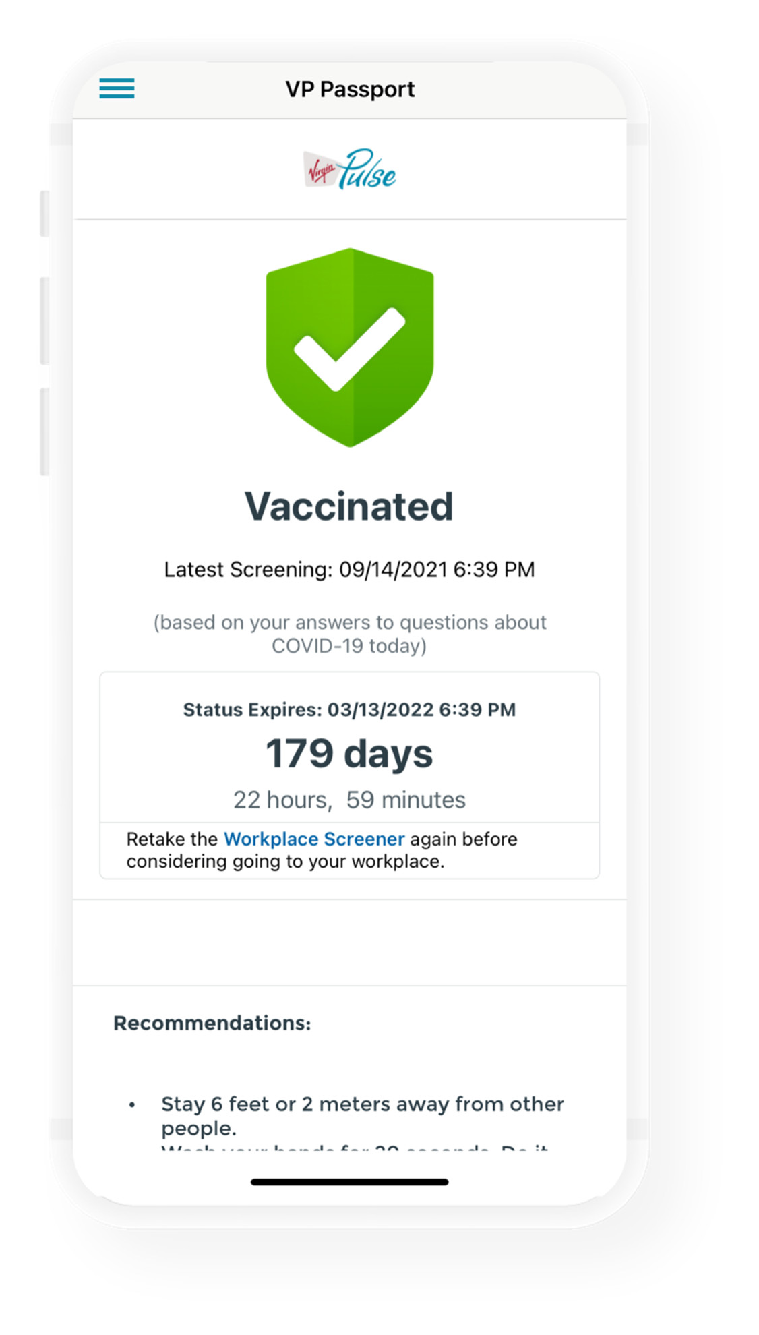Tap the Virgin Pulse logo

point(349,169)
